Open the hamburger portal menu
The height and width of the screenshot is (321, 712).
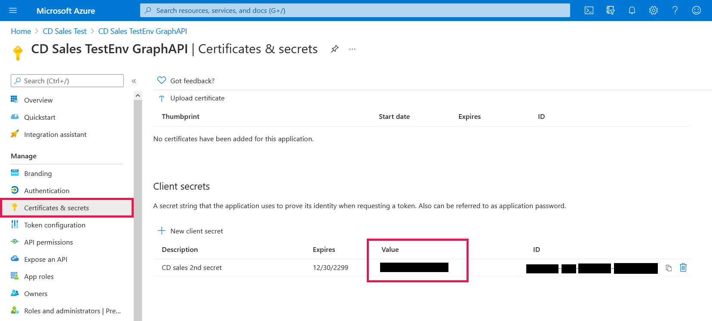click(x=13, y=10)
